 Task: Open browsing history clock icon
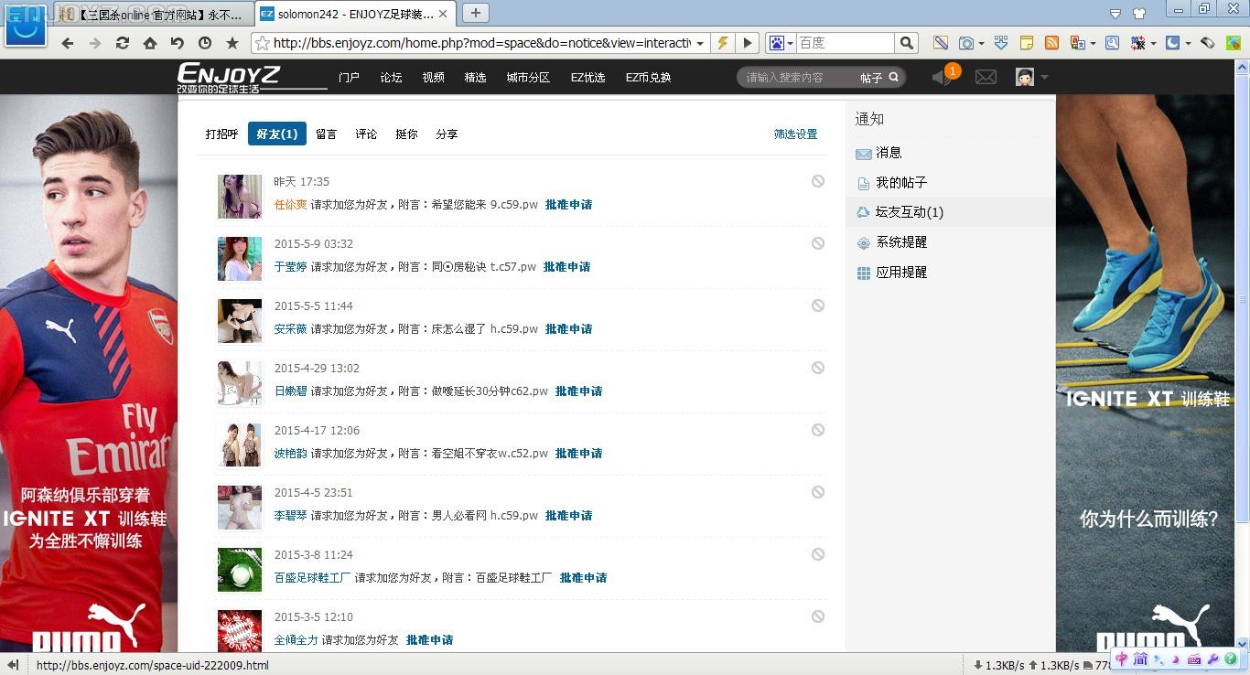pos(204,43)
